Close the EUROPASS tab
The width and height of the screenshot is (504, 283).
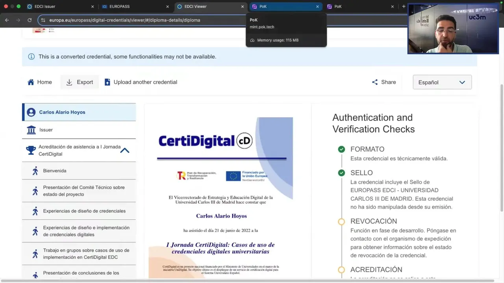pyautogui.click(x=167, y=7)
